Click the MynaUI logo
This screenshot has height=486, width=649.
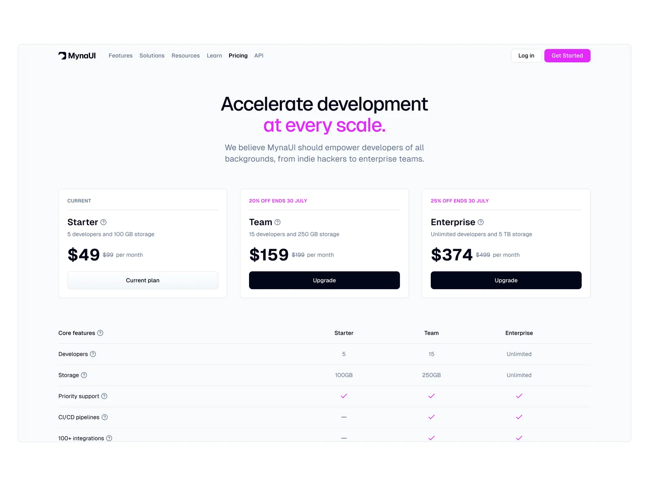click(x=77, y=55)
